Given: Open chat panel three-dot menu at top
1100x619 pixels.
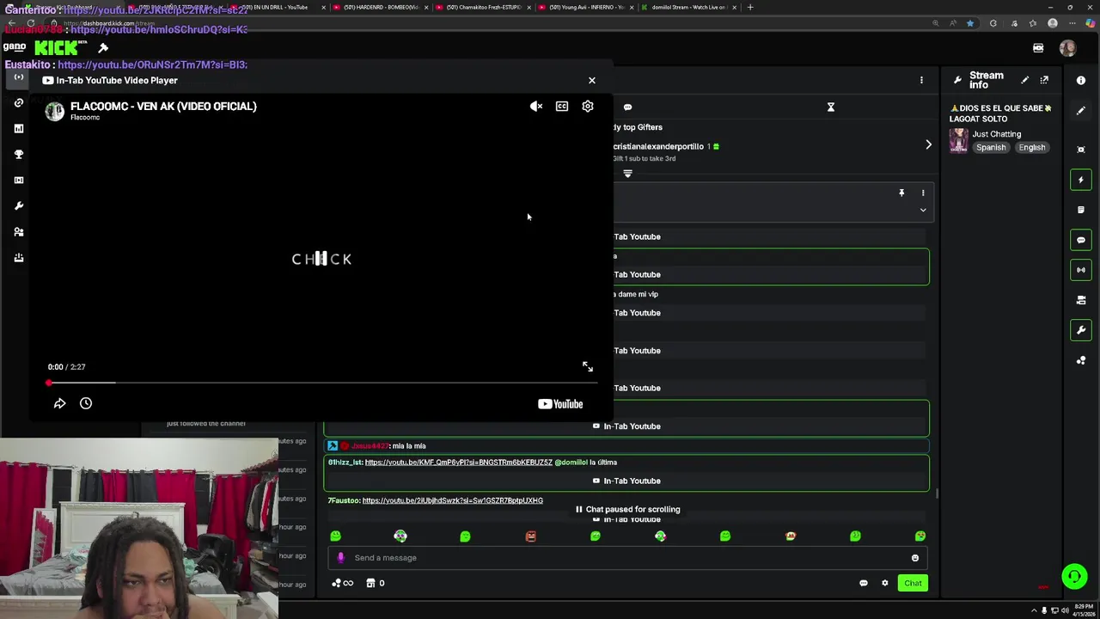Looking at the screenshot, I should point(921,80).
